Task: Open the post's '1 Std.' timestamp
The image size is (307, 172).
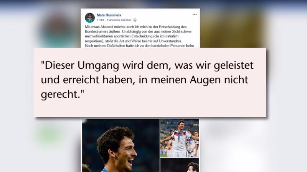Action: (x=101, y=20)
